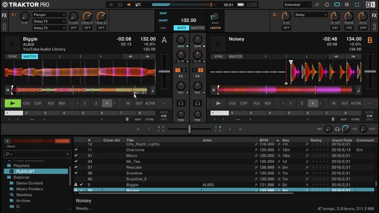Toggle Deck A keylock note icon

(152, 90)
